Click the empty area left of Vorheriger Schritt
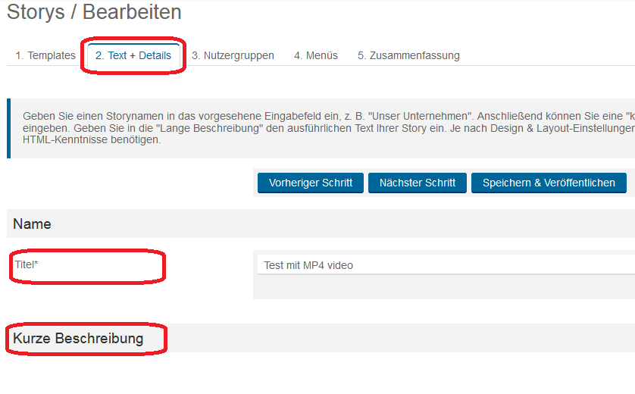 coord(129,183)
